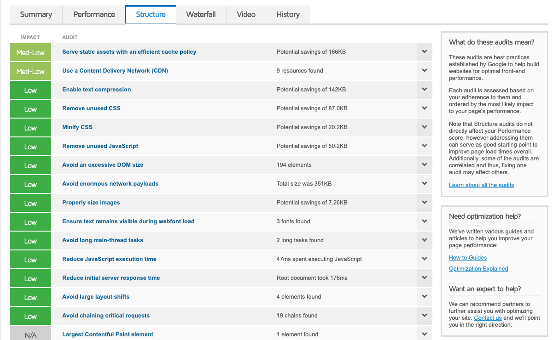The width and height of the screenshot is (553, 340).
Task: Click the 'Contact us' link
Action: (488, 318)
